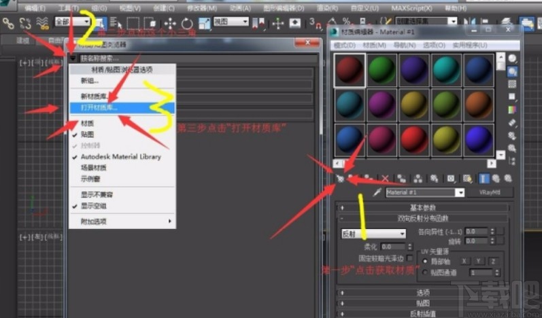Click the 按名称搜索 search field

(x=198, y=58)
